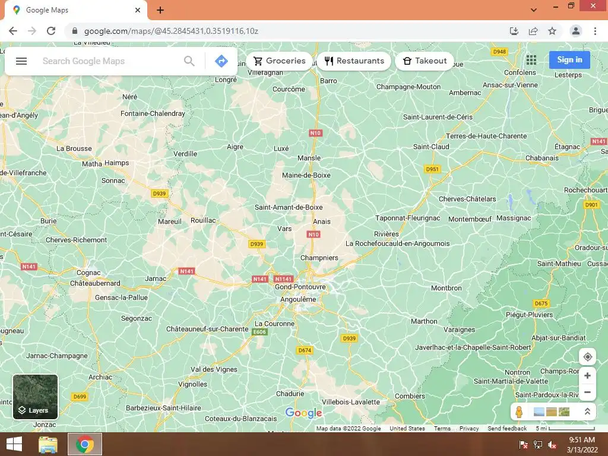This screenshot has height=456, width=608.
Task: Select the Saint-Amant-de-Boixe label
Action: pyautogui.click(x=289, y=207)
